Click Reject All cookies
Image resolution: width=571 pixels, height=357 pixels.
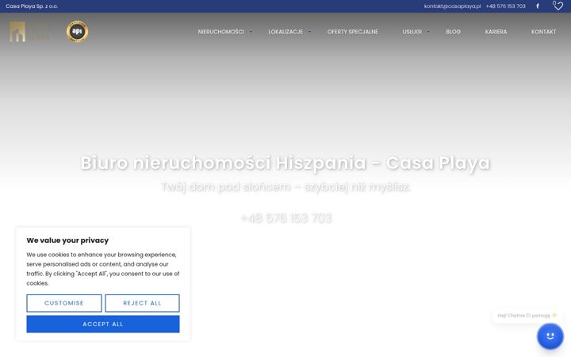click(143, 303)
